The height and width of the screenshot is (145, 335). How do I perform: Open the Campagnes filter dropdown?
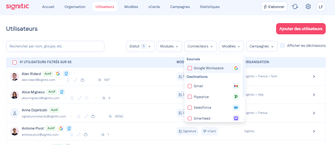262,46
